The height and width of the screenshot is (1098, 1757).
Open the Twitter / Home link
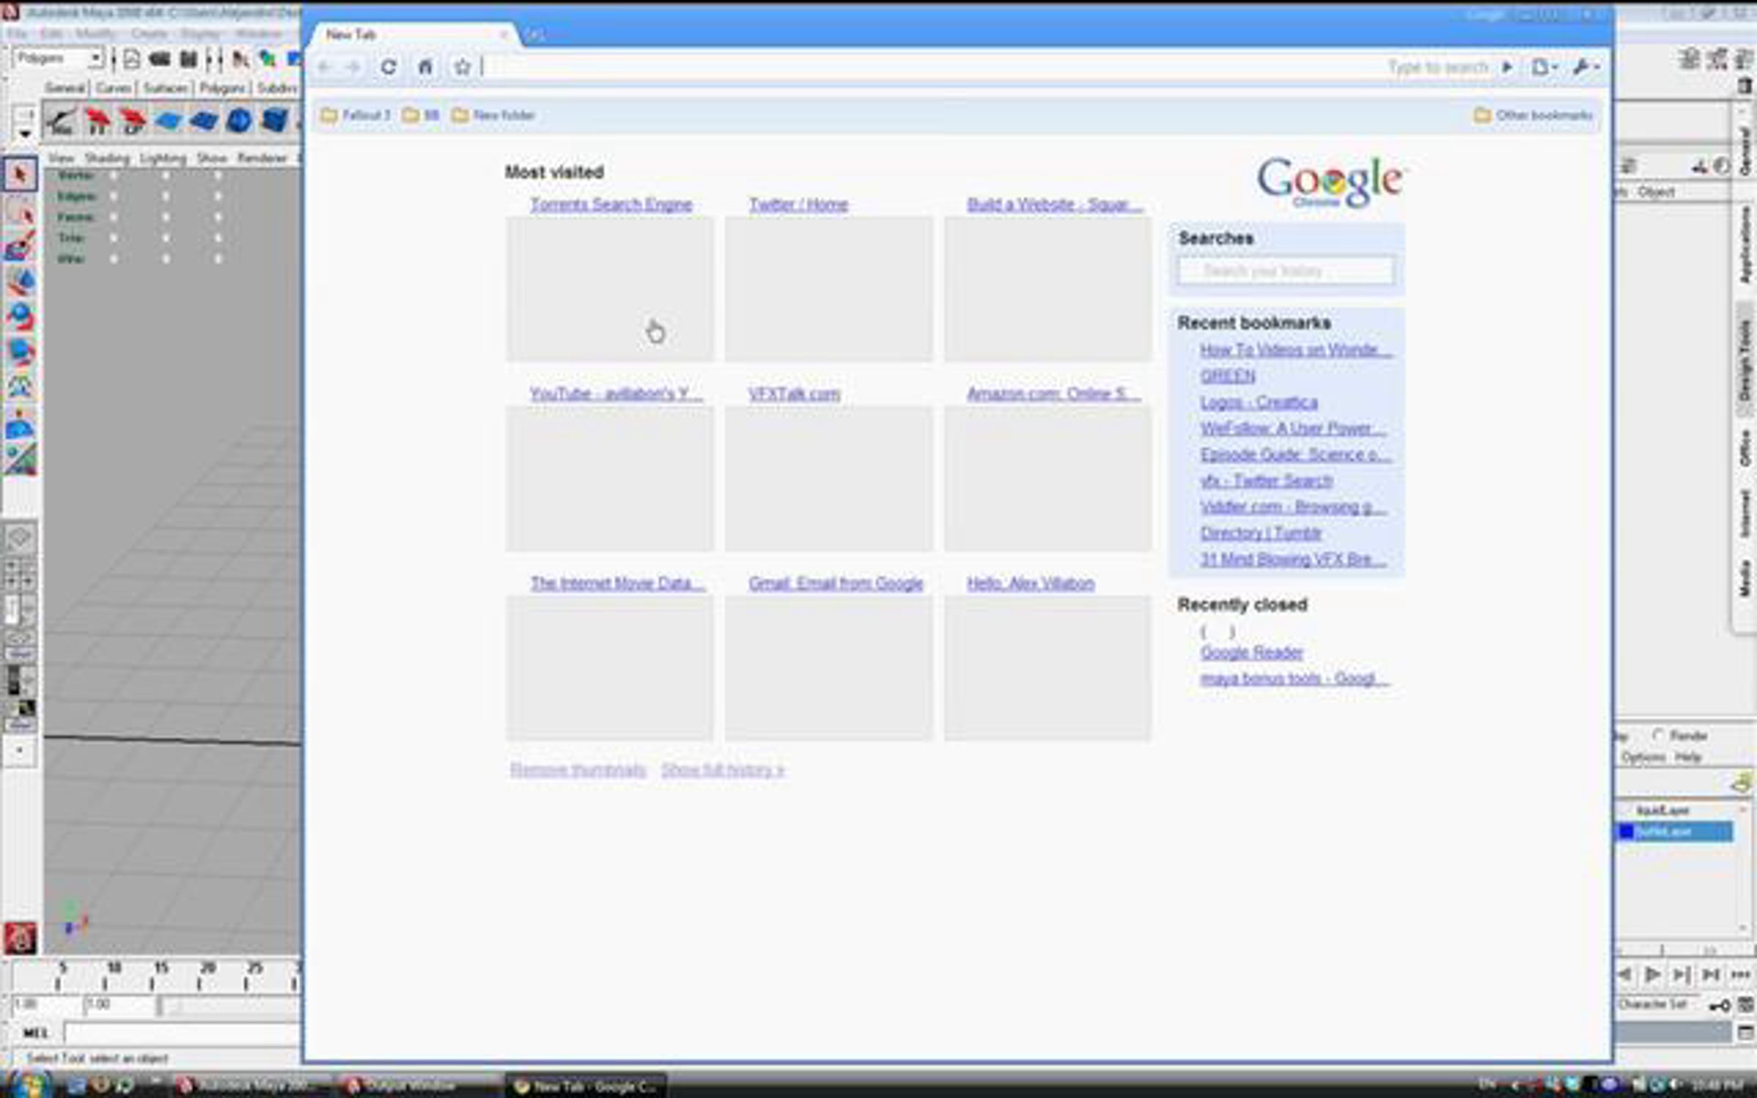(x=798, y=204)
